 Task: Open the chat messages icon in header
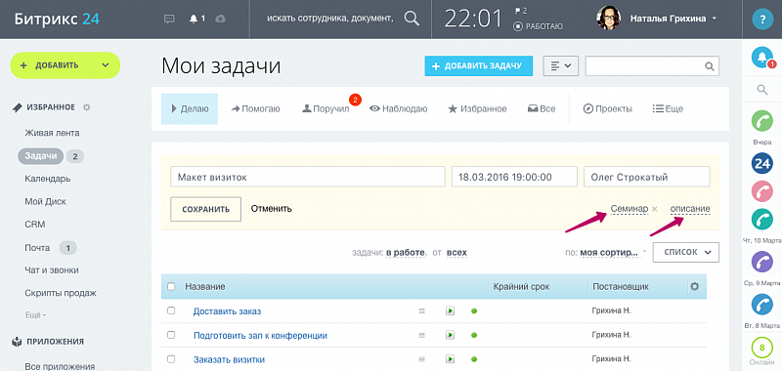169,19
